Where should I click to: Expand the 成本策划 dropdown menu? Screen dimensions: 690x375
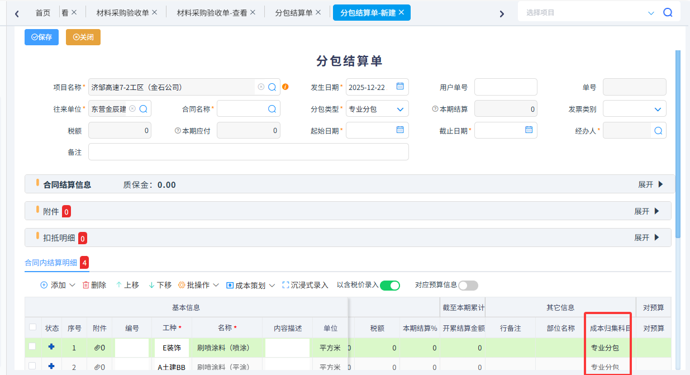(249, 285)
